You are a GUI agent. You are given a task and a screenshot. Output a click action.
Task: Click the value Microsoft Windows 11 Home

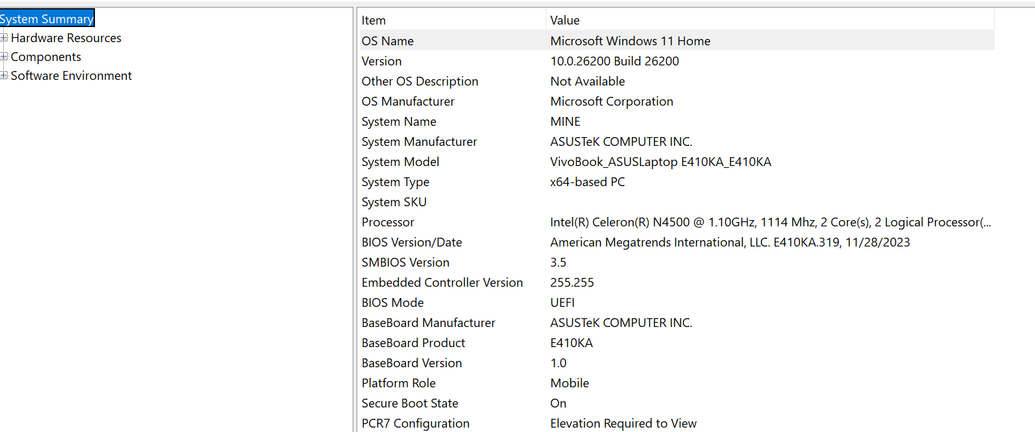[630, 41]
